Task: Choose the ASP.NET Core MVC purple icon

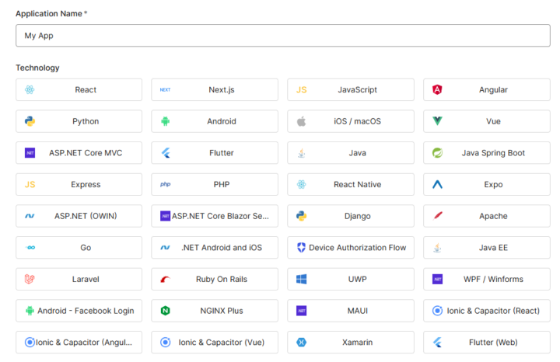Action: coord(30,153)
